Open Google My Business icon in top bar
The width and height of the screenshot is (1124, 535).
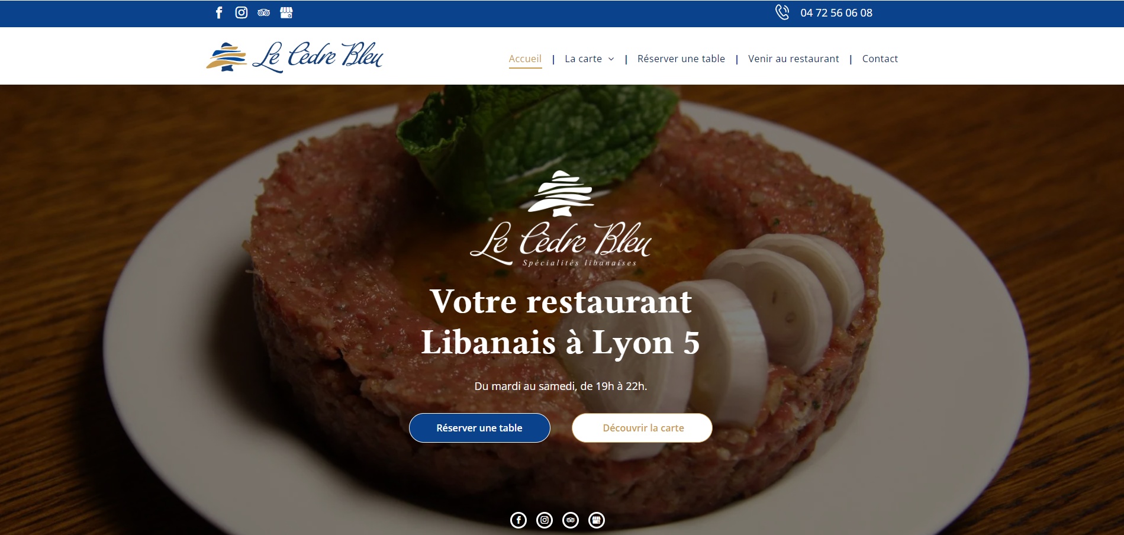click(286, 12)
